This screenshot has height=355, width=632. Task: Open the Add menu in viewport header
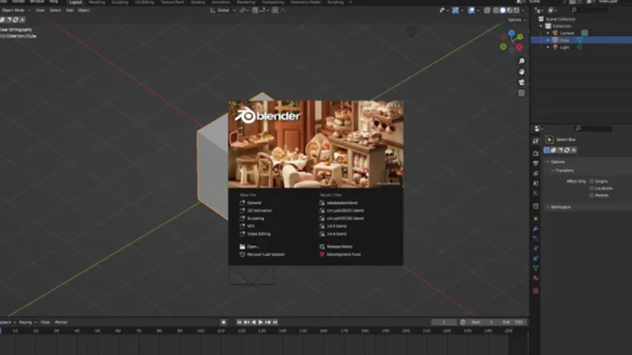69,11
